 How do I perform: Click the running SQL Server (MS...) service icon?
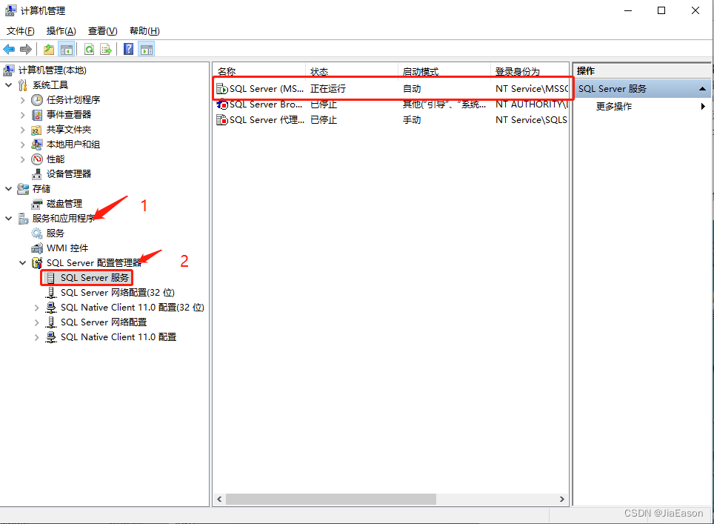[x=221, y=89]
